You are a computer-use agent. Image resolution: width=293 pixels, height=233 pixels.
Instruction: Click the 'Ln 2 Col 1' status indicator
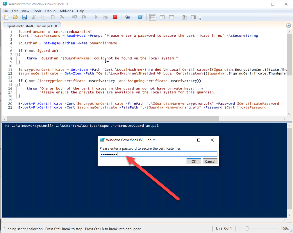click(x=224, y=229)
